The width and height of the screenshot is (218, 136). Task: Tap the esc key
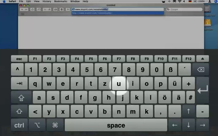click(x=19, y=59)
